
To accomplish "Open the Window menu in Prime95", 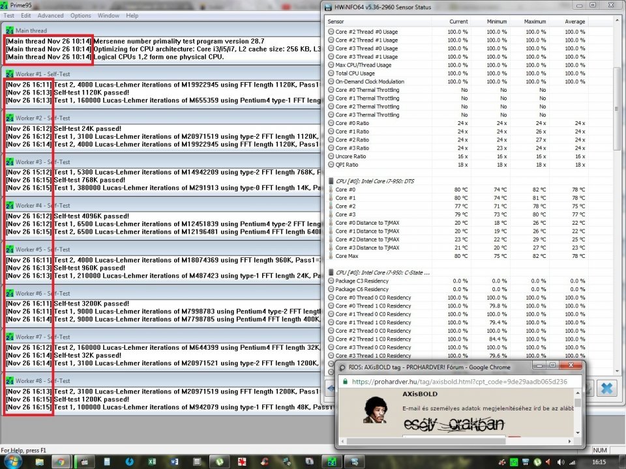I will (x=108, y=16).
